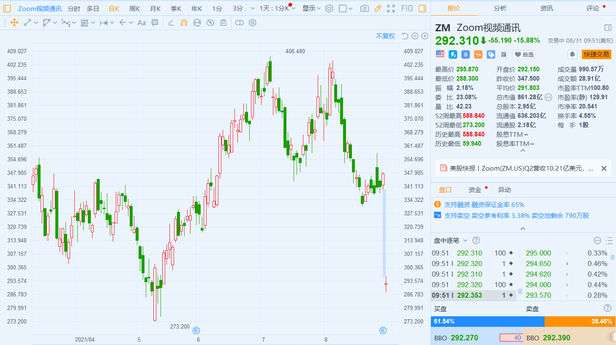This screenshot has width=616, height=345.
Task: Select the Aa text annotation tool
Action: point(142,23)
